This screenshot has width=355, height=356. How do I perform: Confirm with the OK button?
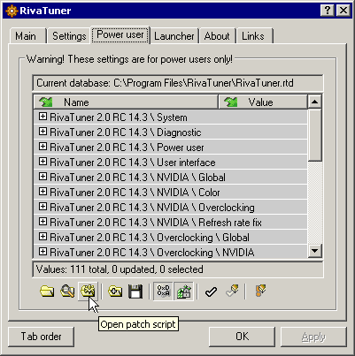pyautogui.click(x=242, y=337)
